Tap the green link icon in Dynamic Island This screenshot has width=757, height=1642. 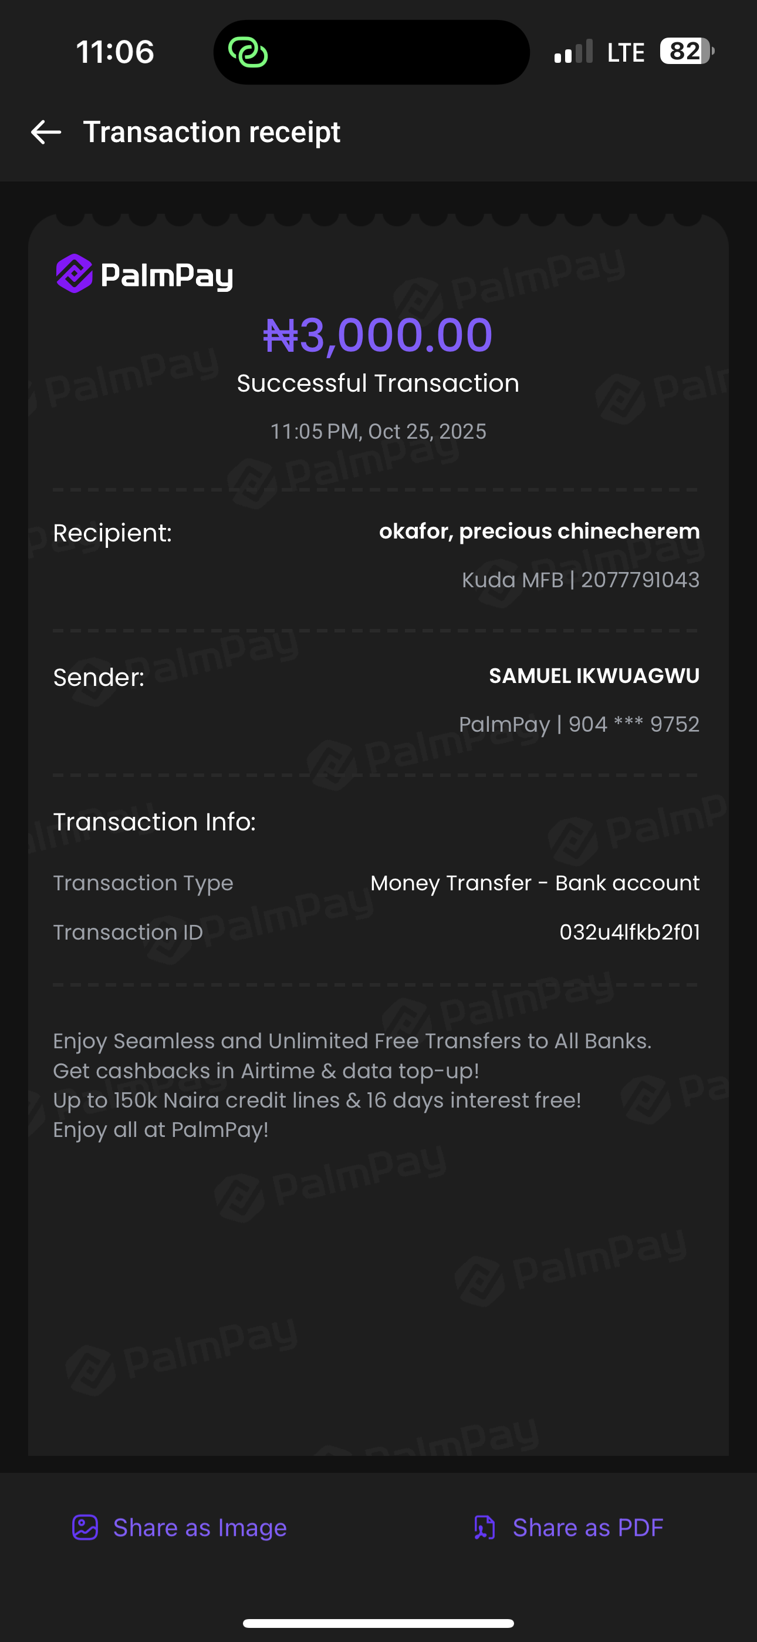coord(248,52)
